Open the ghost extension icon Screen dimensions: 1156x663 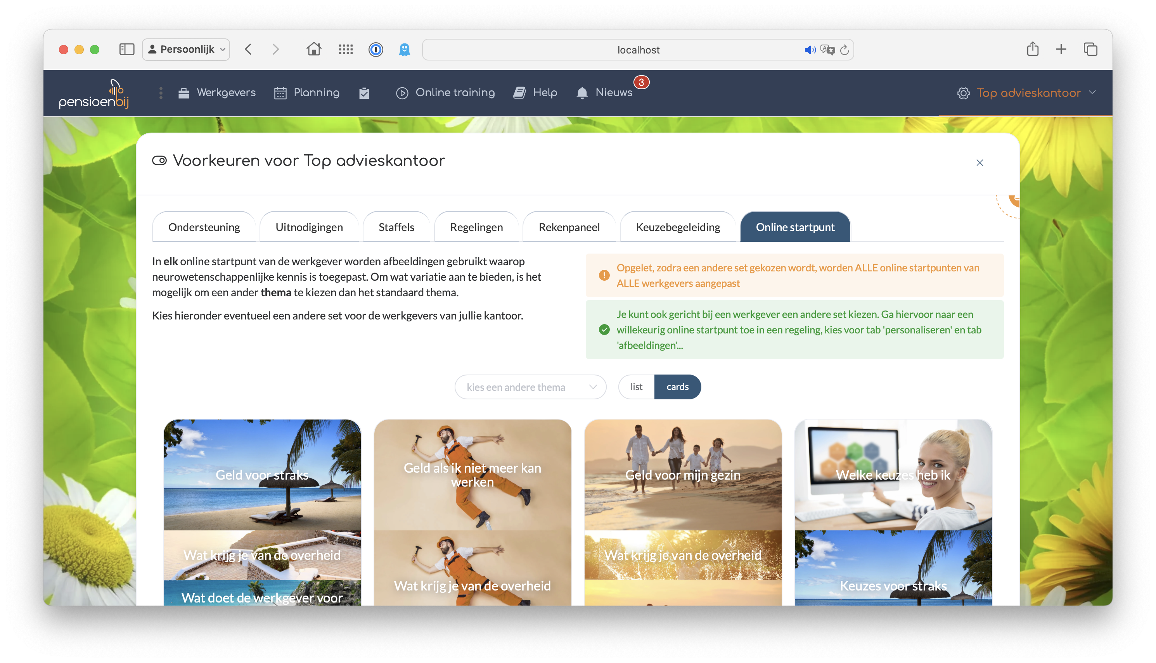(405, 49)
